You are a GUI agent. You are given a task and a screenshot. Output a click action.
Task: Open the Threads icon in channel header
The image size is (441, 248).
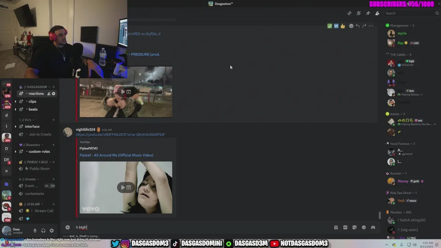pos(349,13)
